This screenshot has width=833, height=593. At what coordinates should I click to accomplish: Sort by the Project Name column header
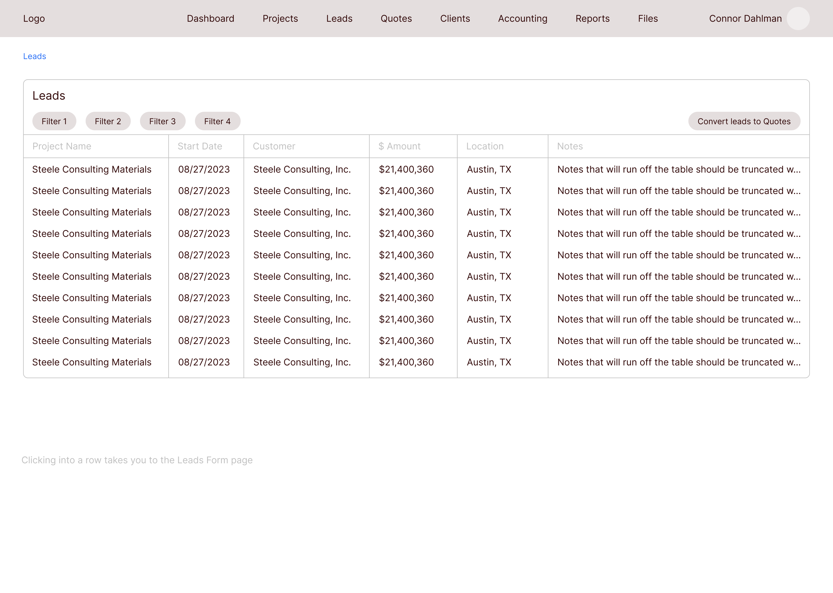pos(62,147)
